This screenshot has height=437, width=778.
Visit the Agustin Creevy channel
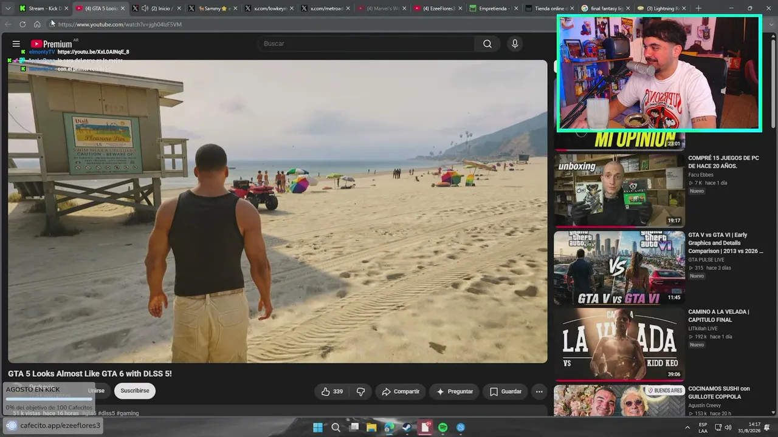click(704, 405)
